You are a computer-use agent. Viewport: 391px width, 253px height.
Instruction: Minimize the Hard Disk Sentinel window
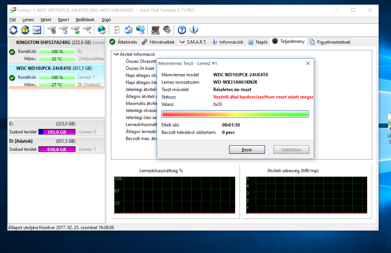[336, 10]
